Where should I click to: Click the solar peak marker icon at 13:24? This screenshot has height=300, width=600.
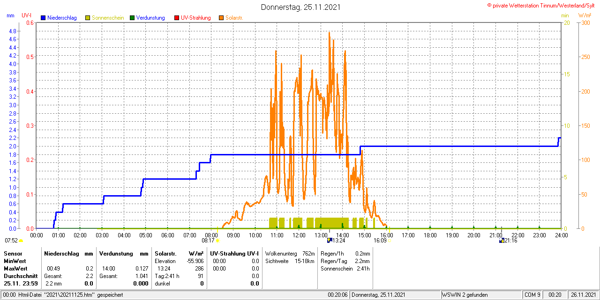[329, 240]
